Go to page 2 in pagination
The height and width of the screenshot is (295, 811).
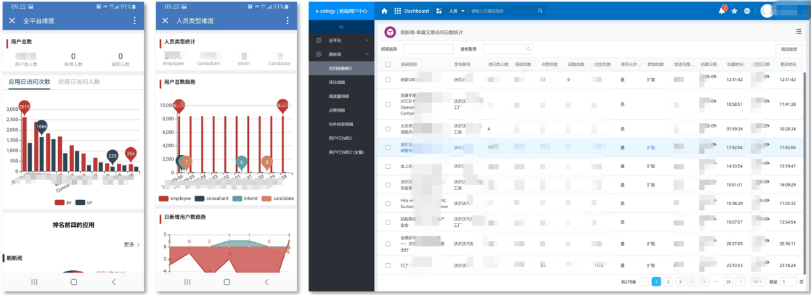668,281
